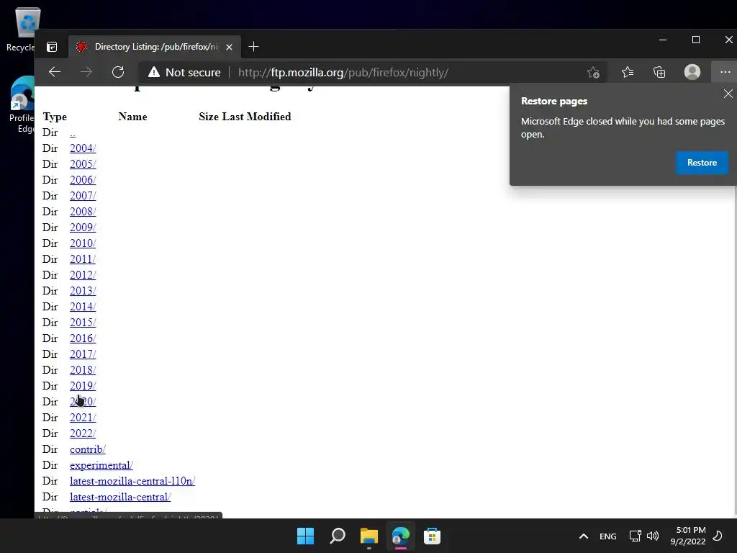This screenshot has height=553, width=737.
Task: Open Edge Settings and more menu
Action: click(725, 72)
